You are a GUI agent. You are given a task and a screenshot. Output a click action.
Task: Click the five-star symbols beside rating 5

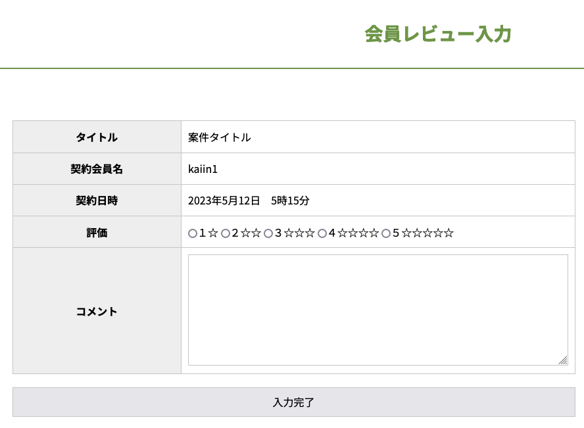tap(427, 233)
